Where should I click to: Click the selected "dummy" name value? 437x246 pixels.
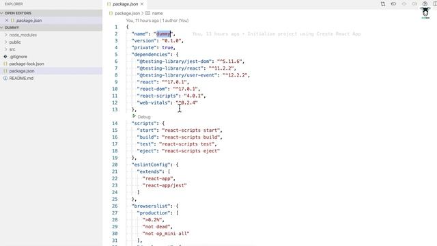[x=163, y=33]
